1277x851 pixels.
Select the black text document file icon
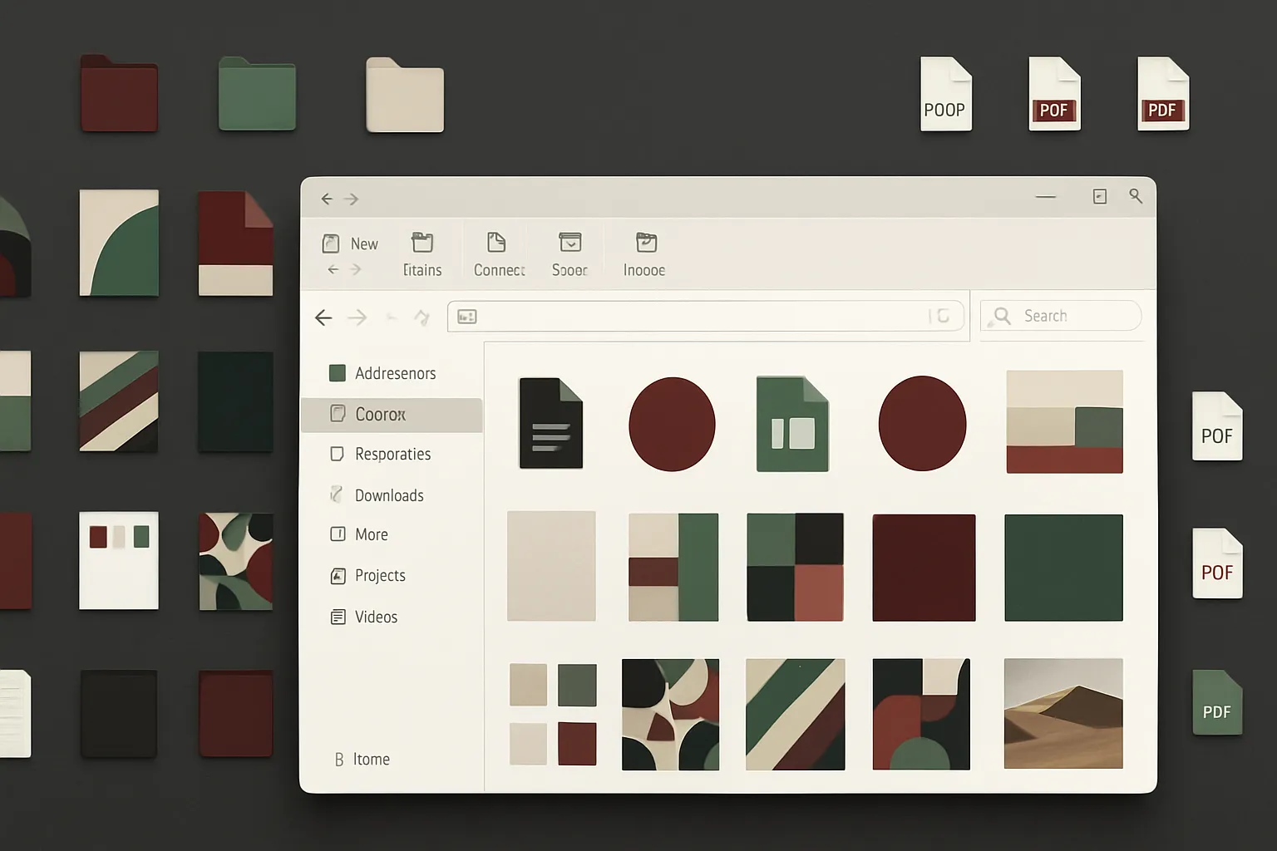click(x=550, y=423)
